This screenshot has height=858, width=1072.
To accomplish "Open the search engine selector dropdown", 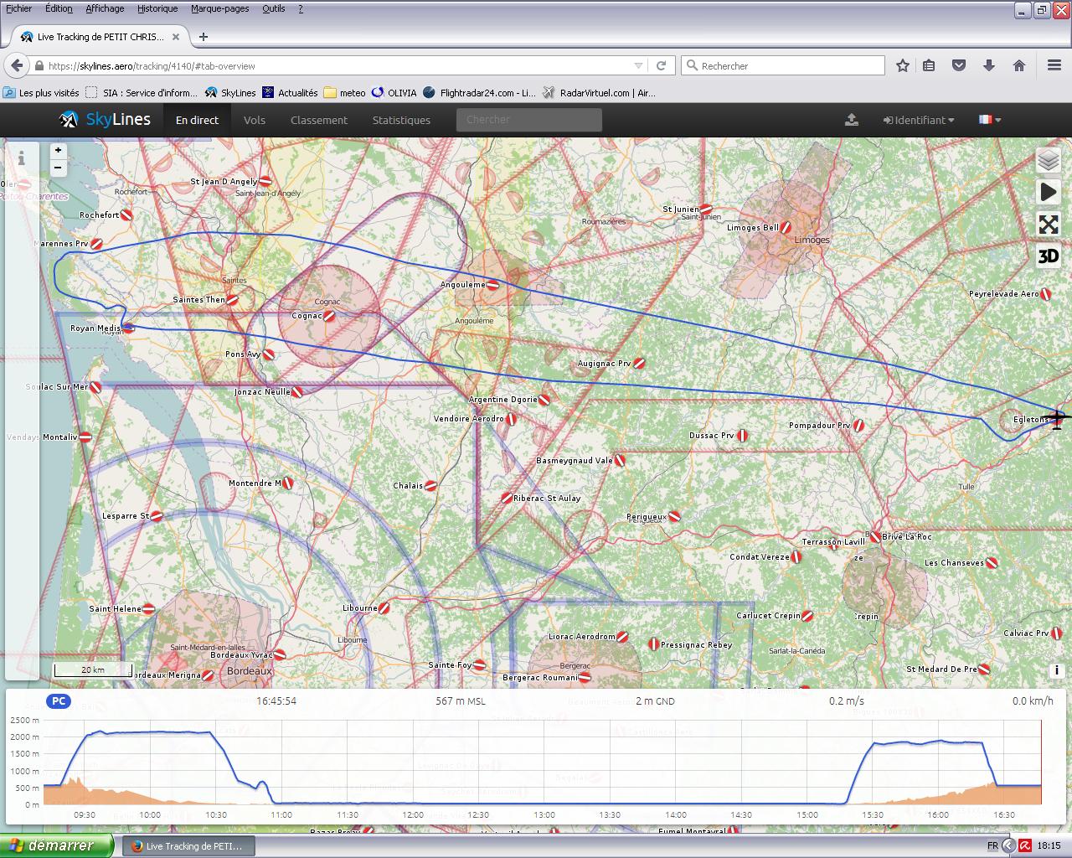I will pyautogui.click(x=692, y=65).
